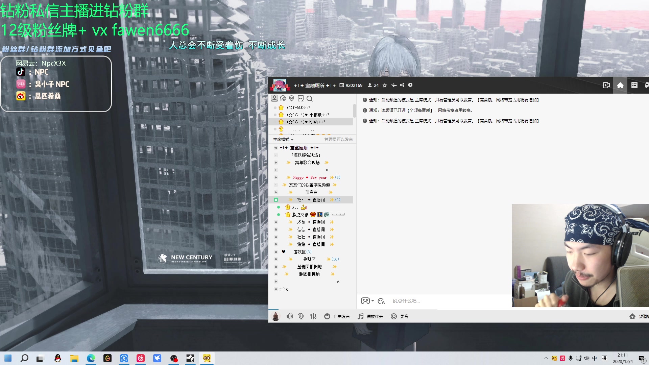
Task: Click the home icon in top-right header
Action: click(x=620, y=86)
